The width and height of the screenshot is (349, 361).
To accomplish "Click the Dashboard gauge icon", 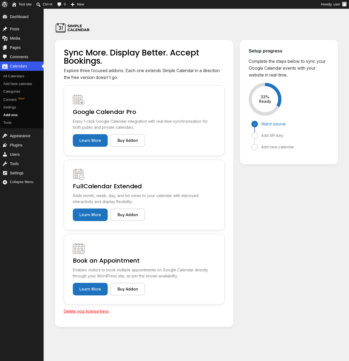I will [5, 17].
